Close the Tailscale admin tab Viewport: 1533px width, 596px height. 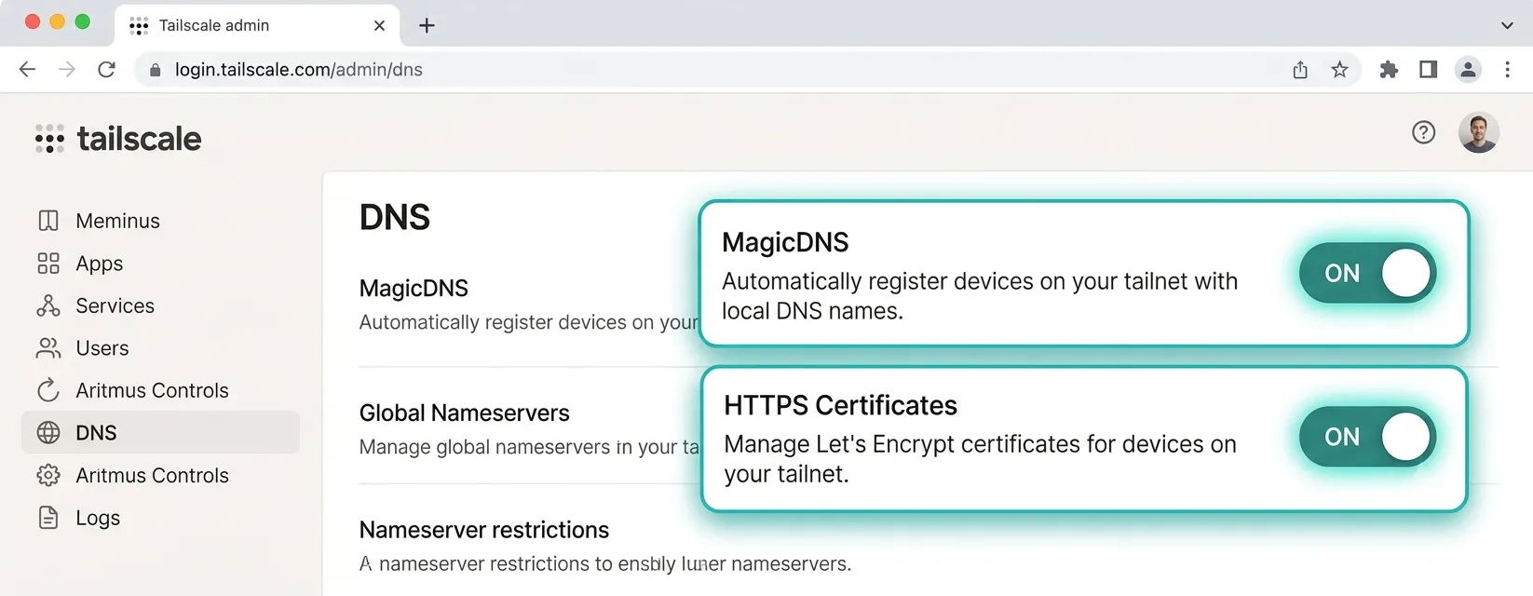[379, 25]
